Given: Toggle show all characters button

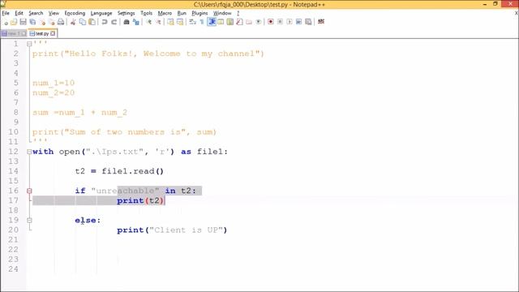Looking at the screenshot, I should (202, 22).
